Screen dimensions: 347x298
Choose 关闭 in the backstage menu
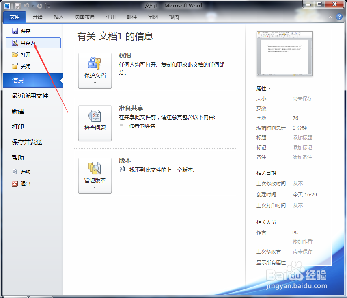(x=33, y=66)
